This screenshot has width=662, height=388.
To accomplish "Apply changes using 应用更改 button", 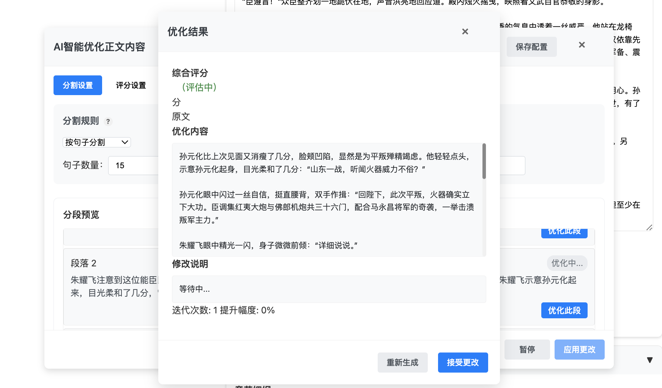I will point(579,349).
